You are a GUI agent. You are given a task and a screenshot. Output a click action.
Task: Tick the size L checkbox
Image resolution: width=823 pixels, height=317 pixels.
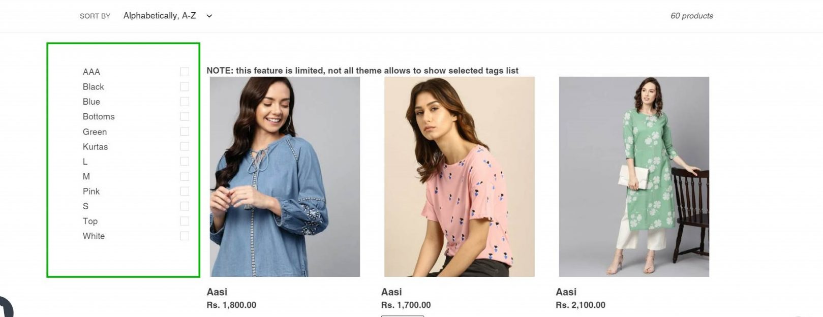(185, 162)
